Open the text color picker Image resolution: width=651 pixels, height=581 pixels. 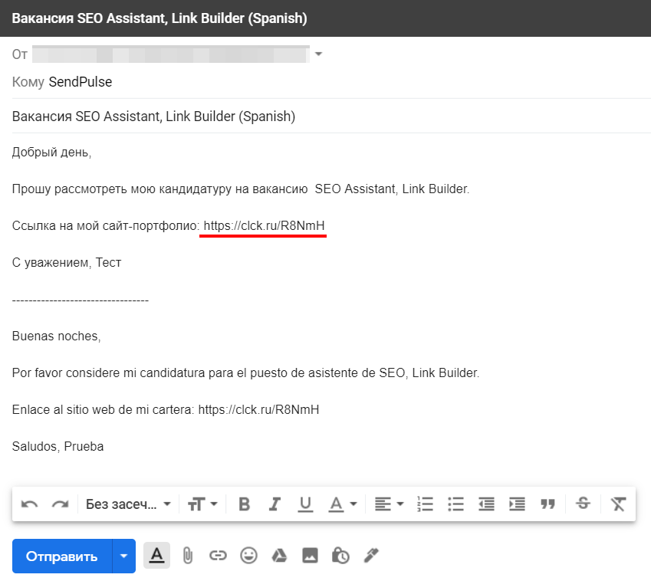[x=343, y=504]
